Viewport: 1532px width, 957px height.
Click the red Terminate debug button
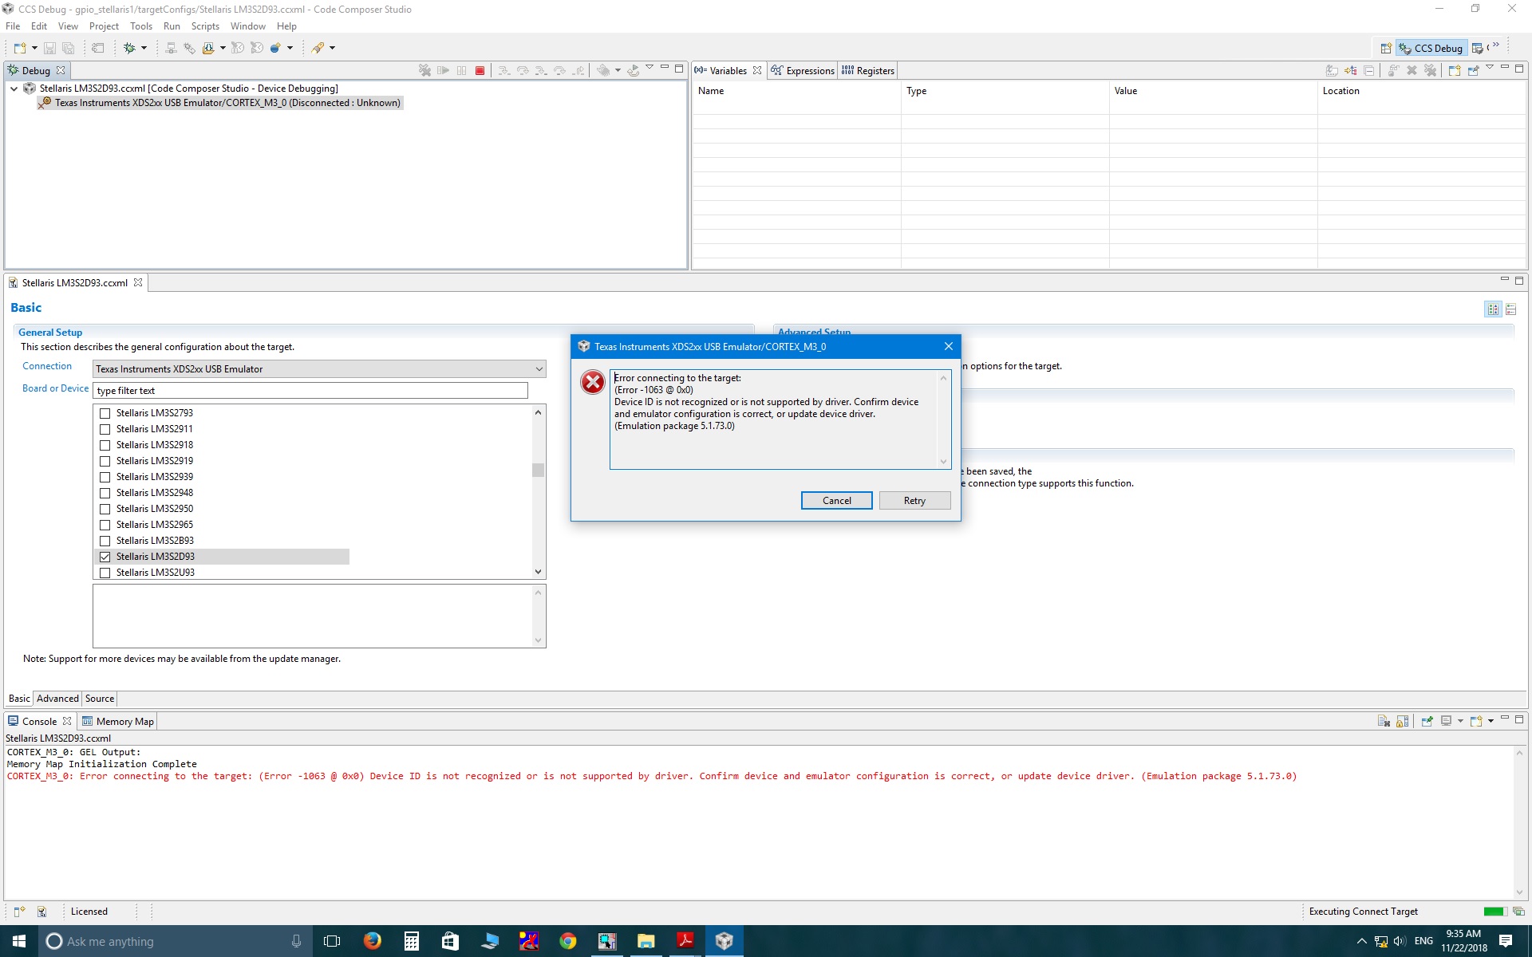[480, 71]
